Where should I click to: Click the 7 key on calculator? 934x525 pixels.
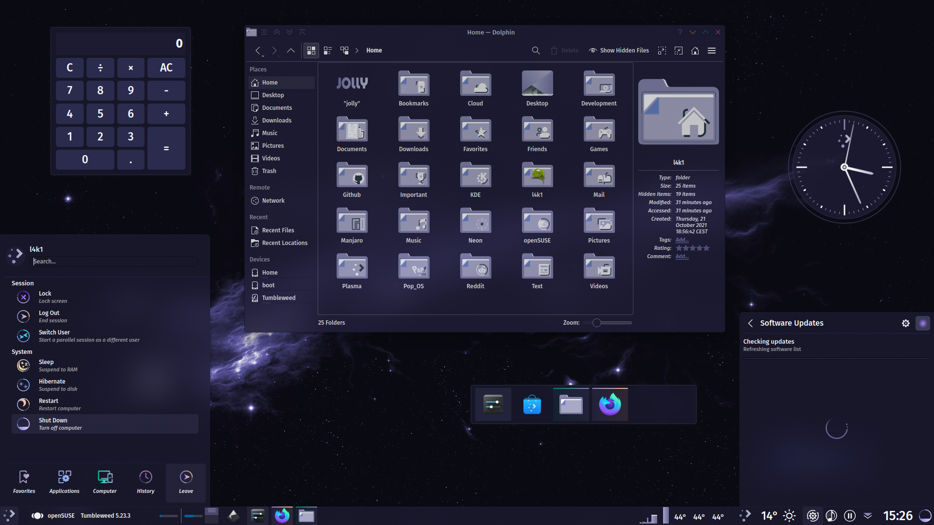pos(70,90)
